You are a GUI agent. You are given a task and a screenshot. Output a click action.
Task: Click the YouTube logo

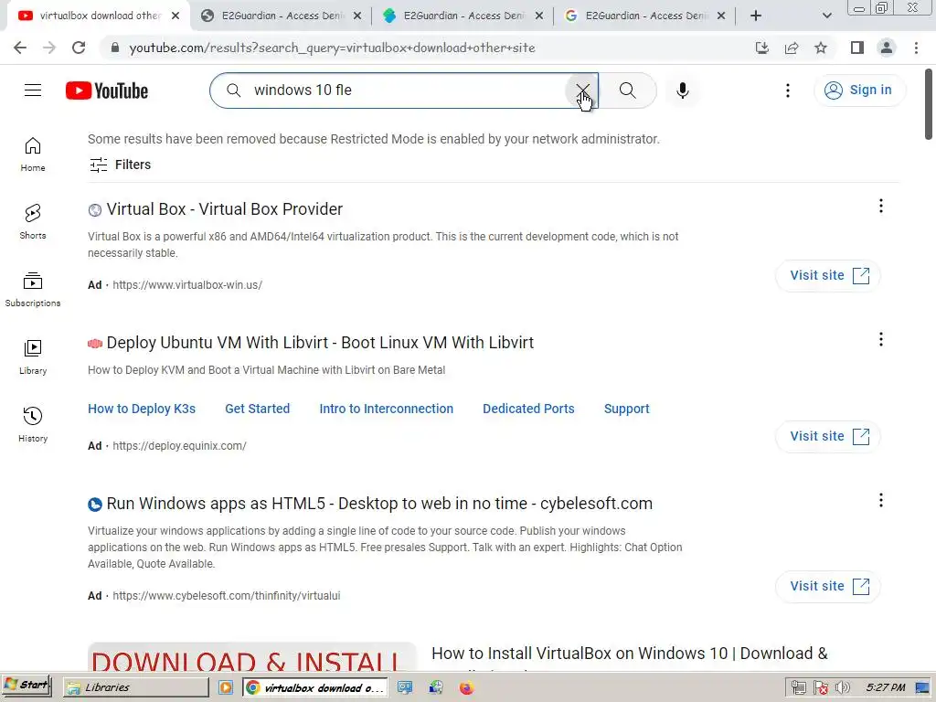(107, 90)
